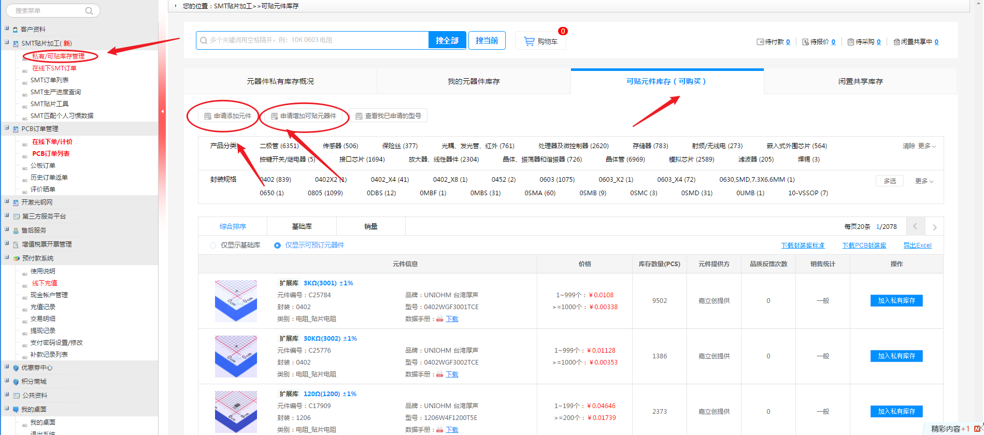Expand 更多 in the 产品分类 row

(926, 146)
